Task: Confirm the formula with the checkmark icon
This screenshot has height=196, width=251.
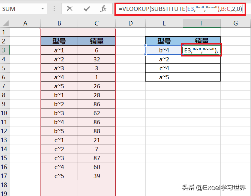Action: [x=87, y=9]
